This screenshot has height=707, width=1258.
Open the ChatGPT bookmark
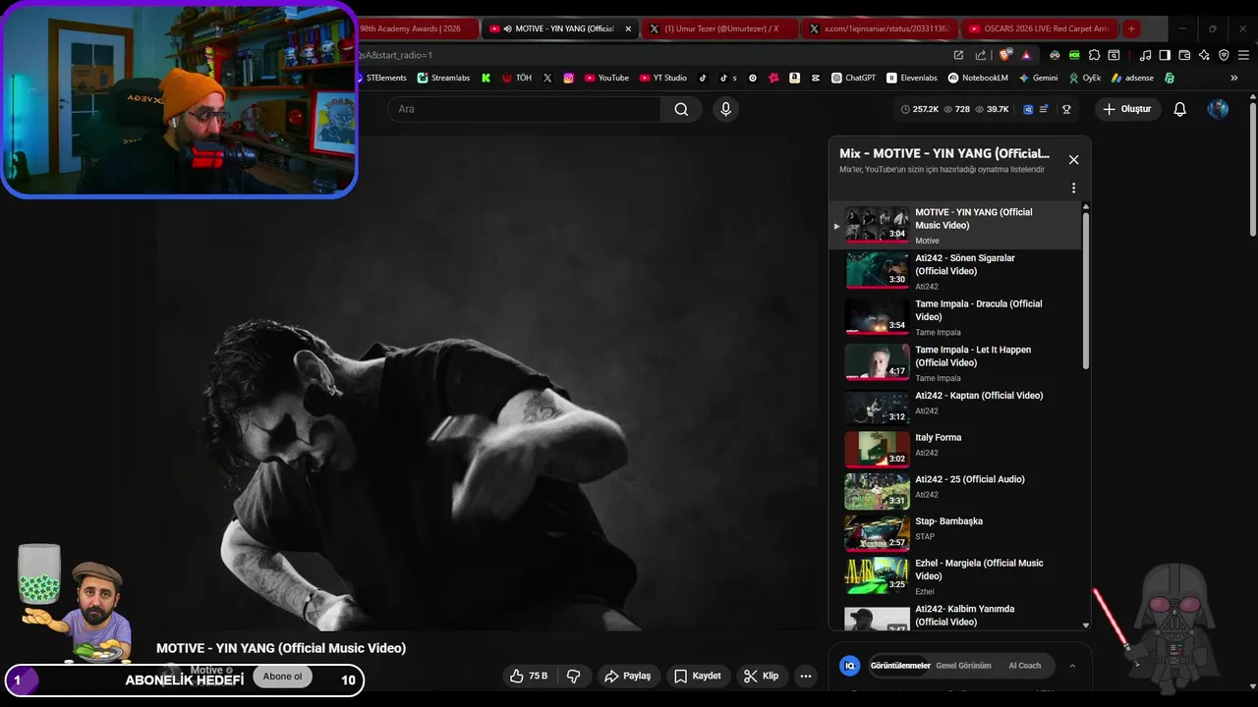[x=853, y=78]
